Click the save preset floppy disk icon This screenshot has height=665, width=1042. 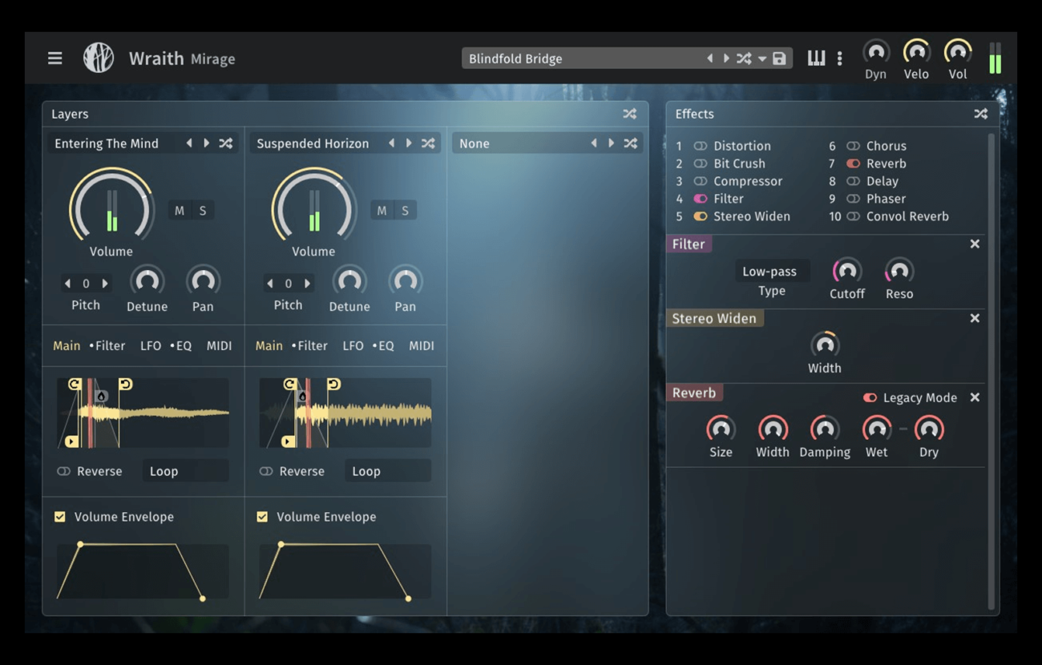779,58
